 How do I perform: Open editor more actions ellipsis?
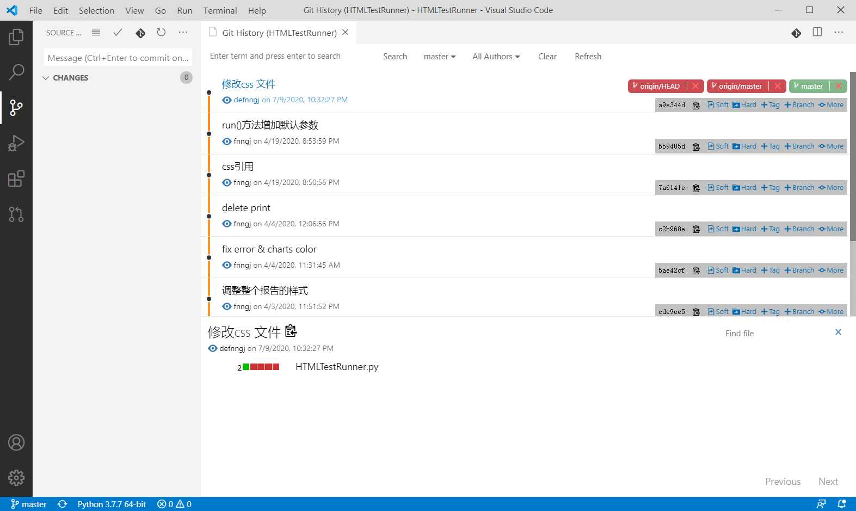click(839, 32)
